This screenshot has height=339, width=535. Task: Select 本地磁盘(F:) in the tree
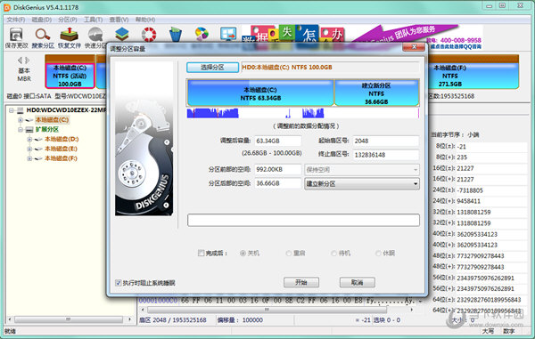(x=61, y=158)
